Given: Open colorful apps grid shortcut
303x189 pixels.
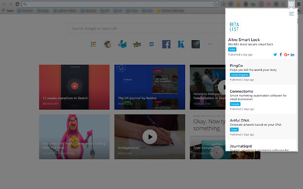Looking at the screenshot, I should (93, 44).
